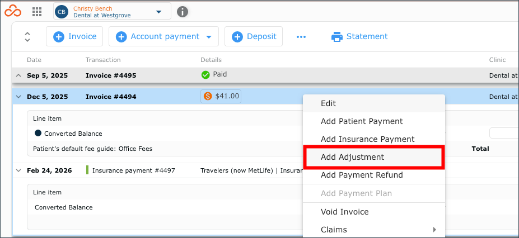The width and height of the screenshot is (519, 238).
Task: Open the apps grid menu icon
Action: click(37, 12)
